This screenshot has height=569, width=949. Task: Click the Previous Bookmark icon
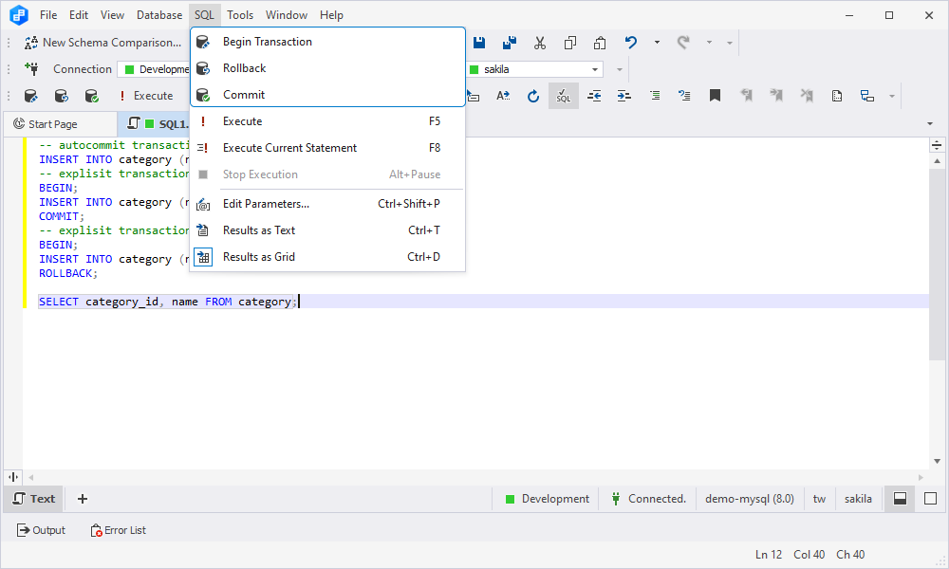tap(746, 96)
